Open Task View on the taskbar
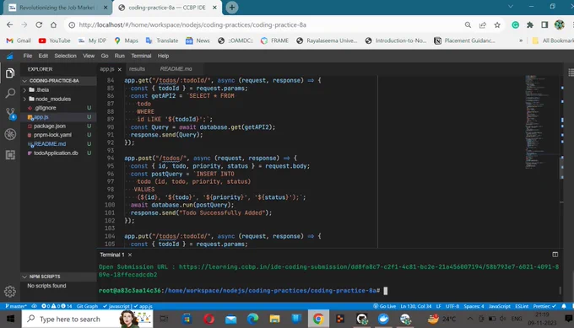The image size is (574, 328). (164, 319)
